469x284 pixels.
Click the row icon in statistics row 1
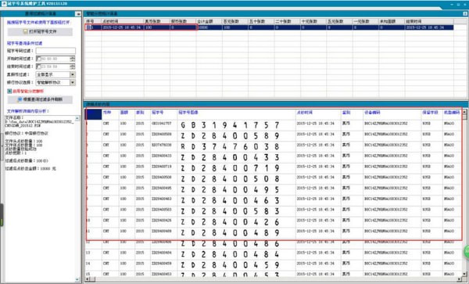pos(89,27)
